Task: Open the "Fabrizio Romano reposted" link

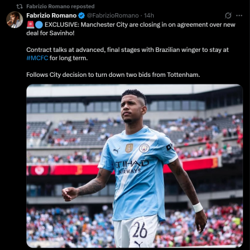Action: tap(61, 6)
